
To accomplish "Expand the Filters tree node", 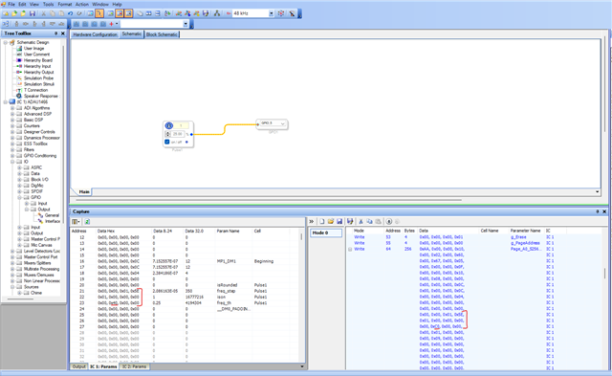I will pos(12,150).
